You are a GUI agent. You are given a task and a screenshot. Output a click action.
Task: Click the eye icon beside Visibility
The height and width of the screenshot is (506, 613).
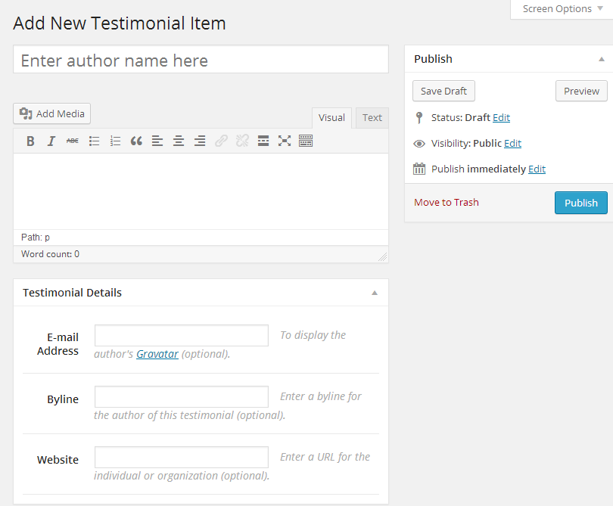419,144
